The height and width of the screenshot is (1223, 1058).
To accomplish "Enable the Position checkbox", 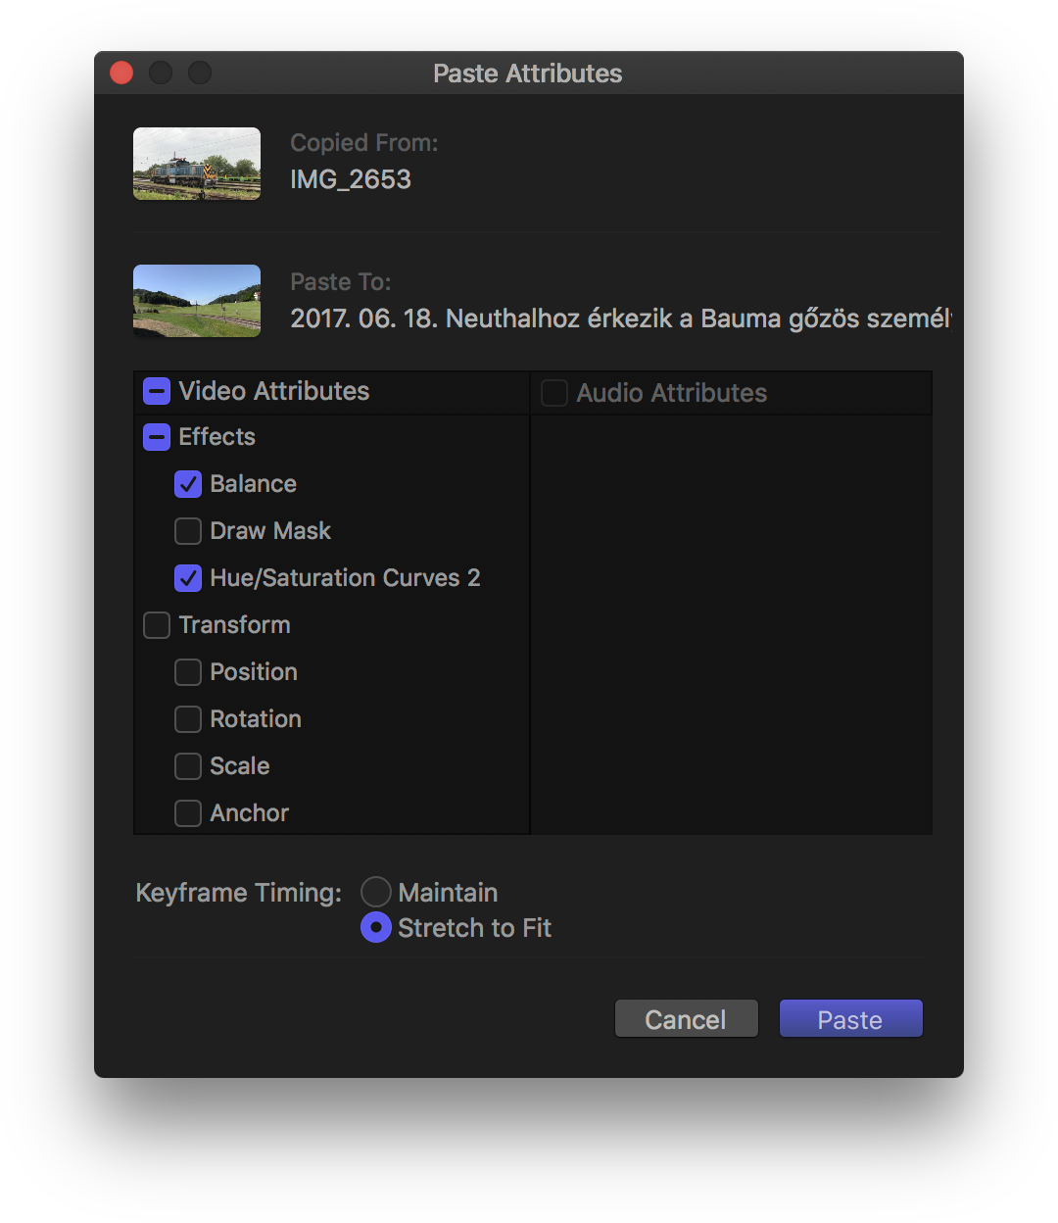I will point(188,672).
